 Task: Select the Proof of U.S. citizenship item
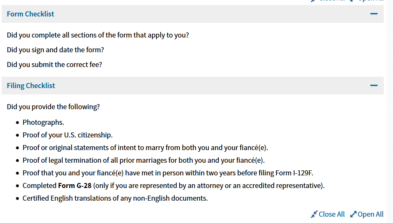click(x=67, y=135)
